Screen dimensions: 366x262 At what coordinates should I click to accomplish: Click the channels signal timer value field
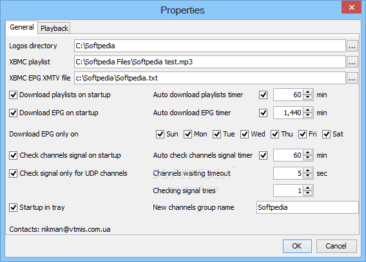[x=289, y=155]
